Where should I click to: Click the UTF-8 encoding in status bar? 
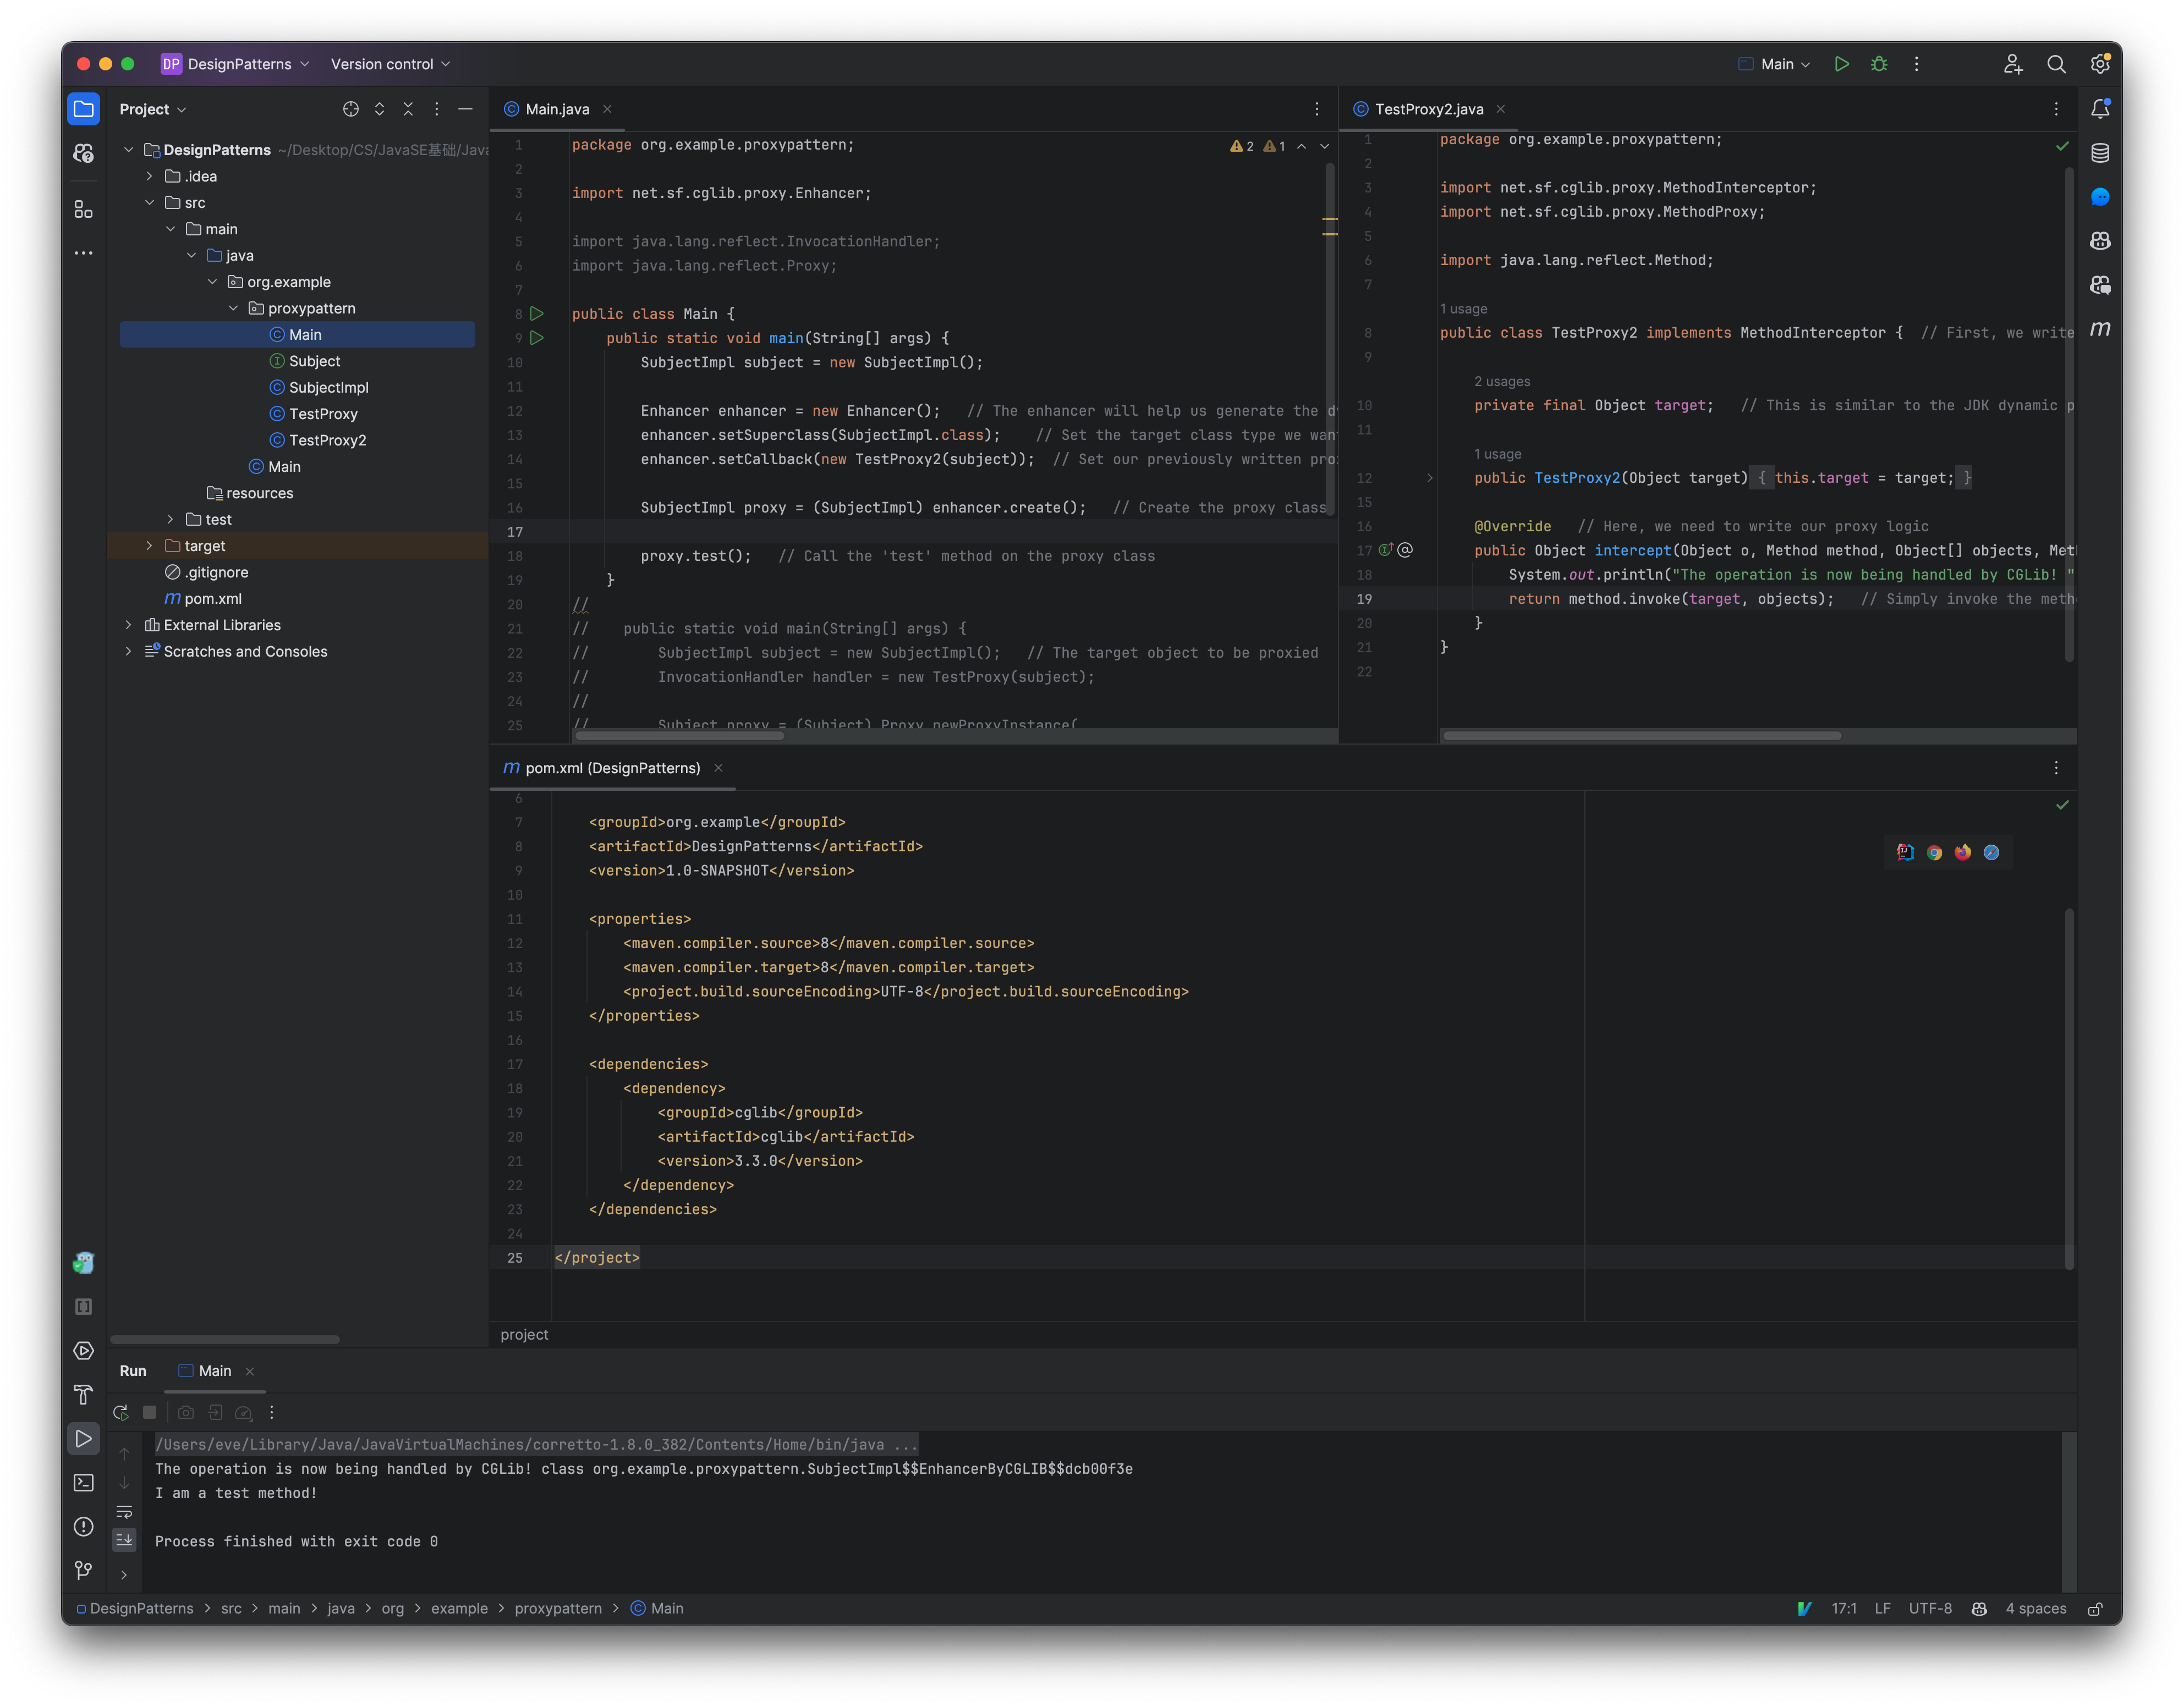[x=1929, y=1608]
